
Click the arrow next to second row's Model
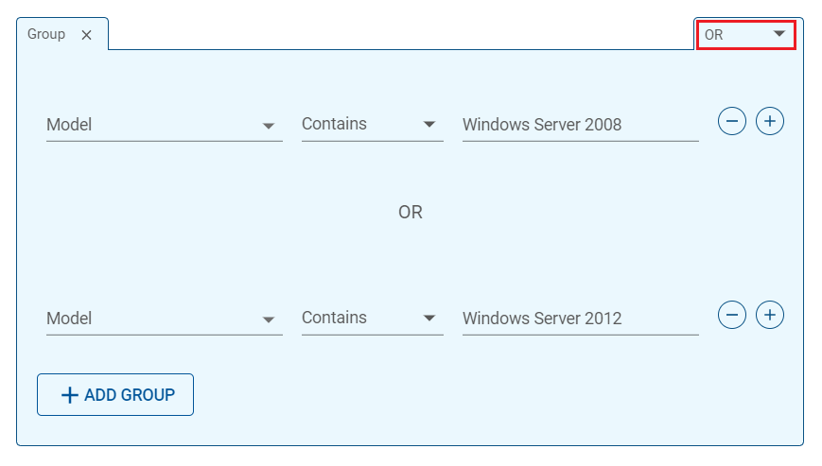269,319
